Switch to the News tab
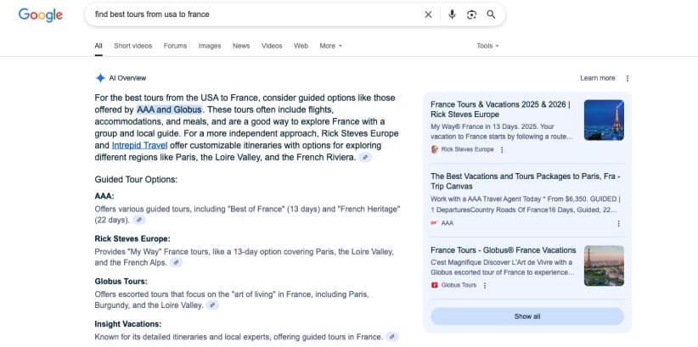Viewport: 698px width, 347px height. 241,46
